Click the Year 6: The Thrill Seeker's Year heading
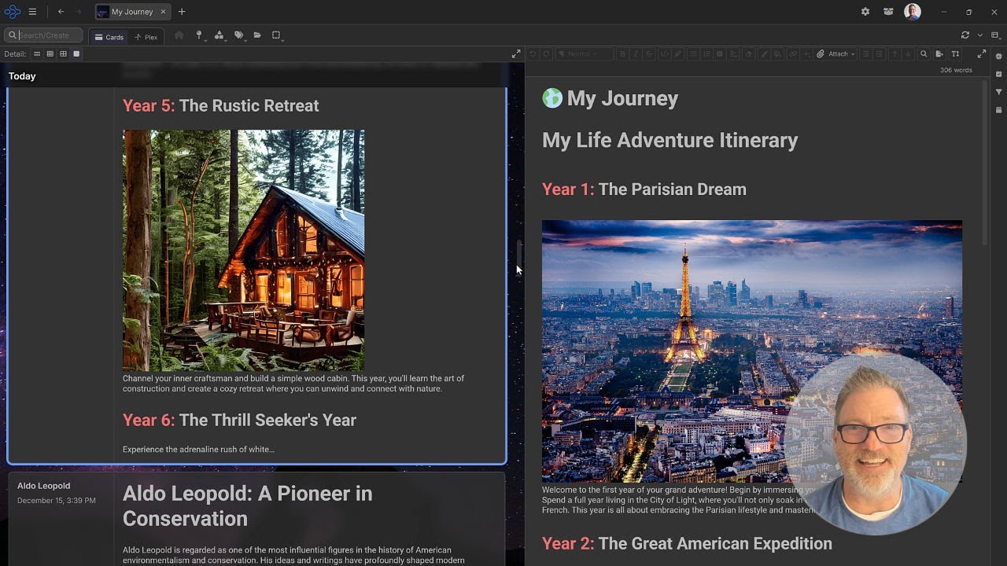The width and height of the screenshot is (1007, 566). (239, 420)
